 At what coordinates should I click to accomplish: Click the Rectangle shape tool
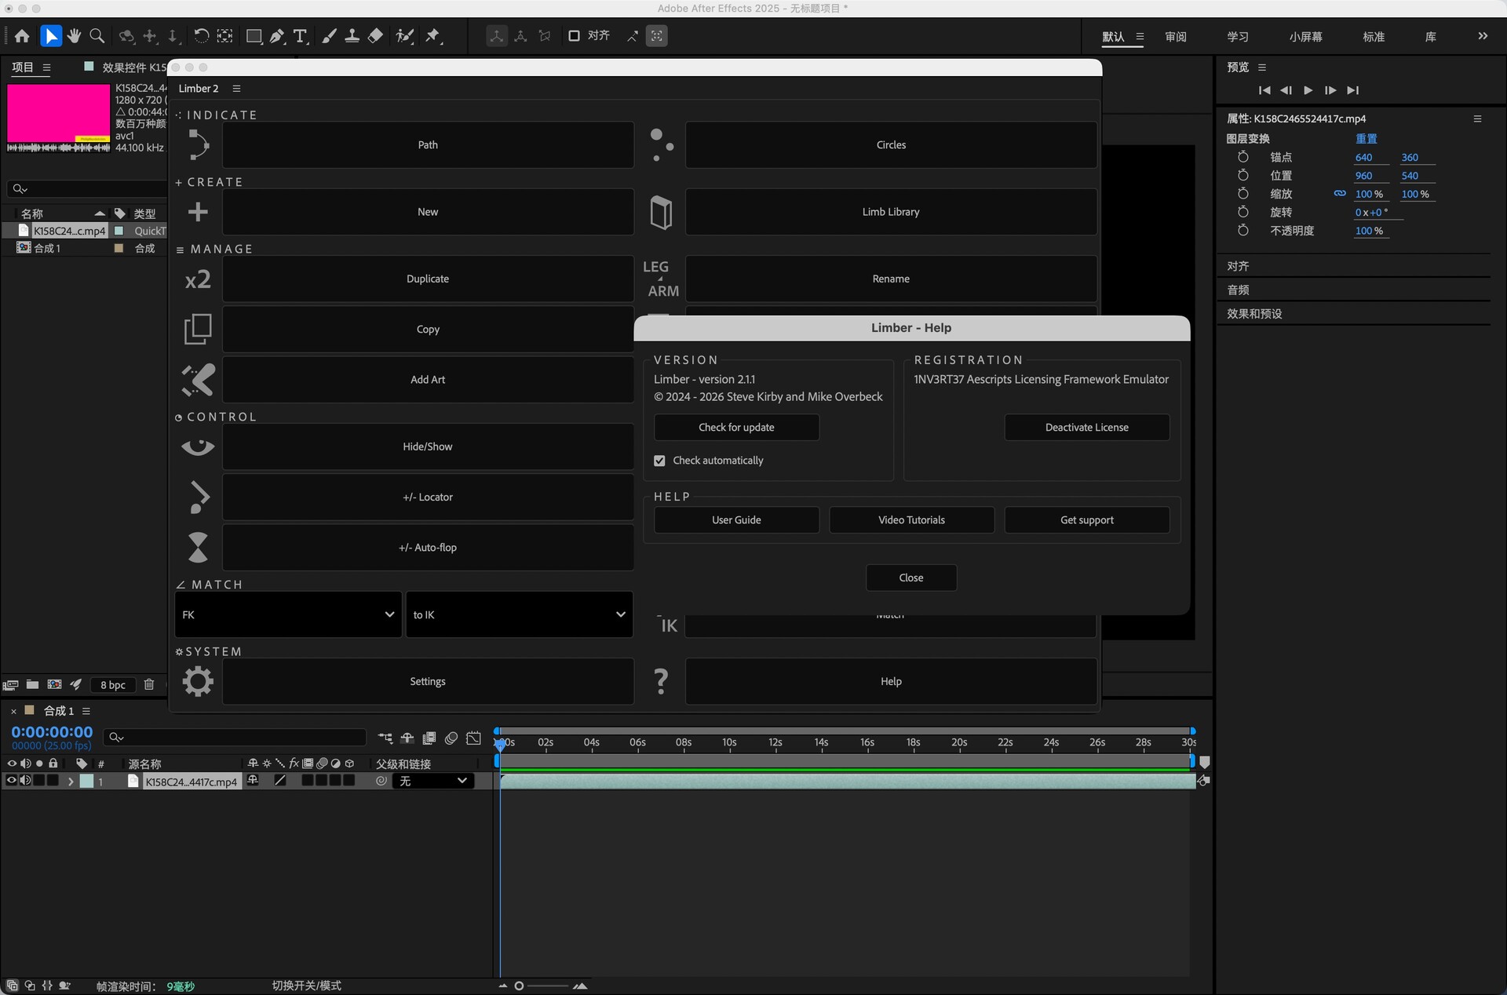click(254, 36)
